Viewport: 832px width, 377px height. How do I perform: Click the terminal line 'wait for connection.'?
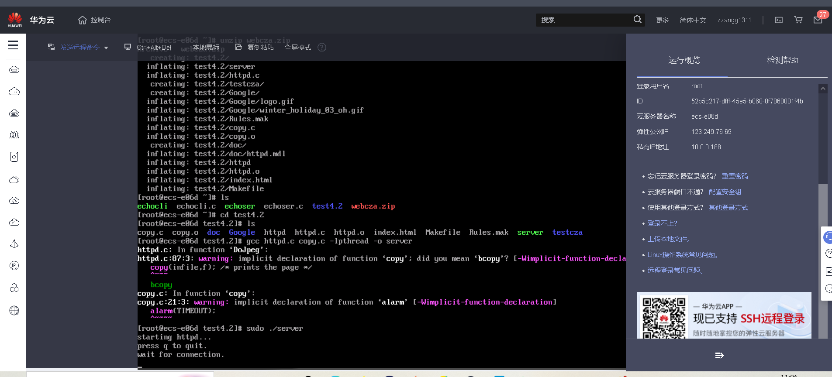click(x=181, y=355)
